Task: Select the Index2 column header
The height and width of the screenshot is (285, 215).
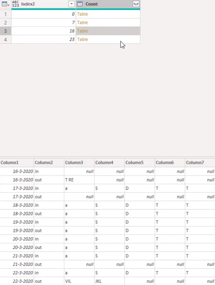Action: click(x=44, y=4)
